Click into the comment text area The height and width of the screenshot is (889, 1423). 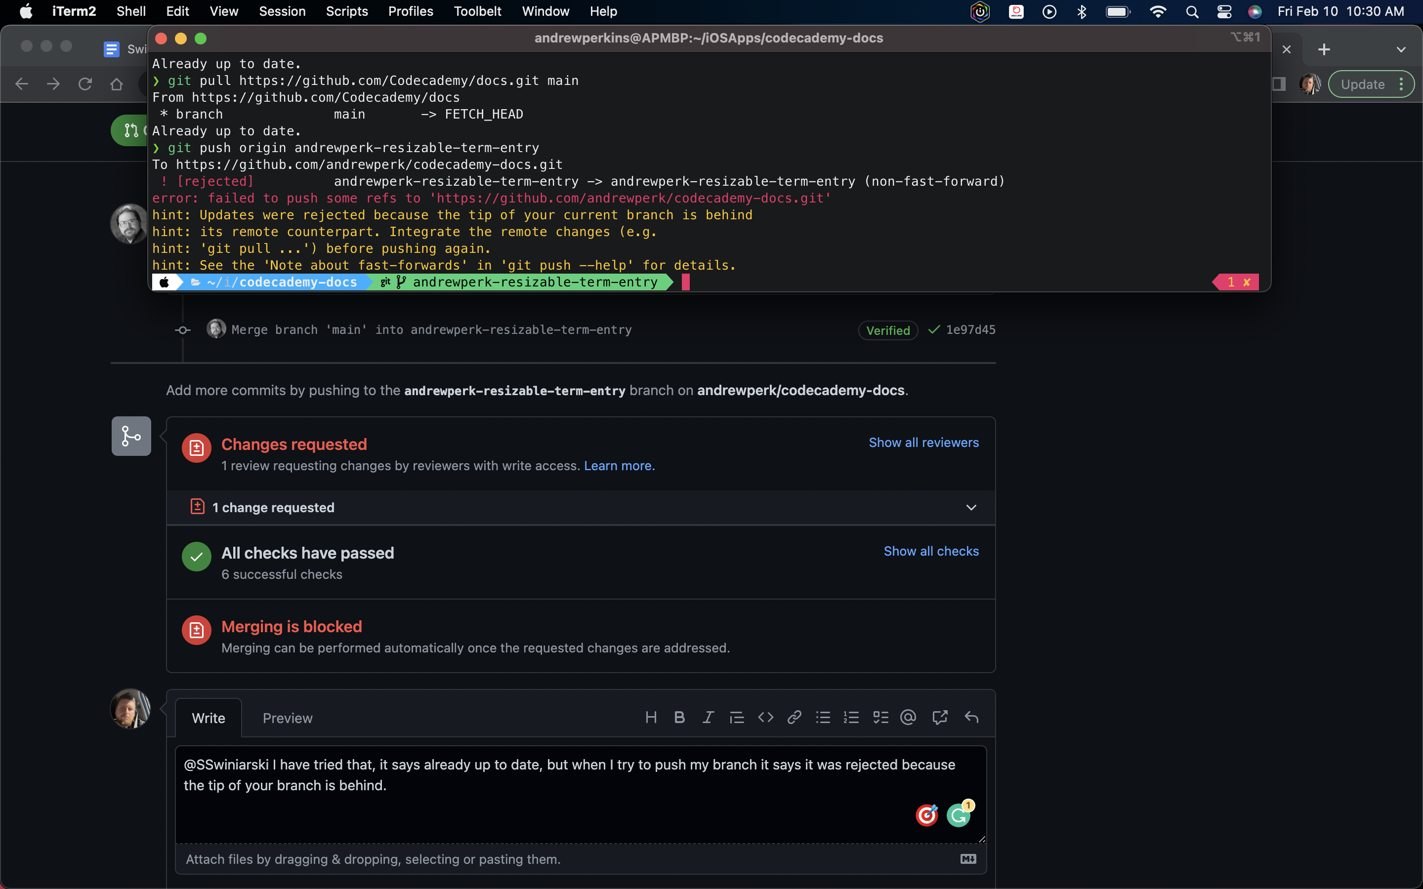coord(581,794)
